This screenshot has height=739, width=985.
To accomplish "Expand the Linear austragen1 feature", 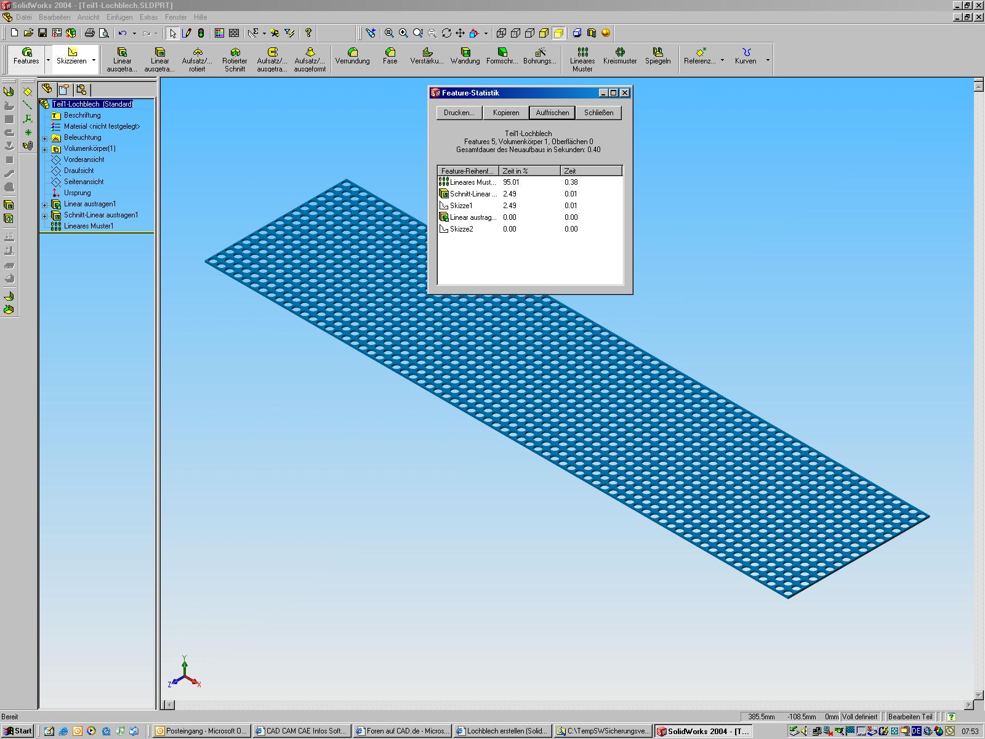I will [x=45, y=204].
